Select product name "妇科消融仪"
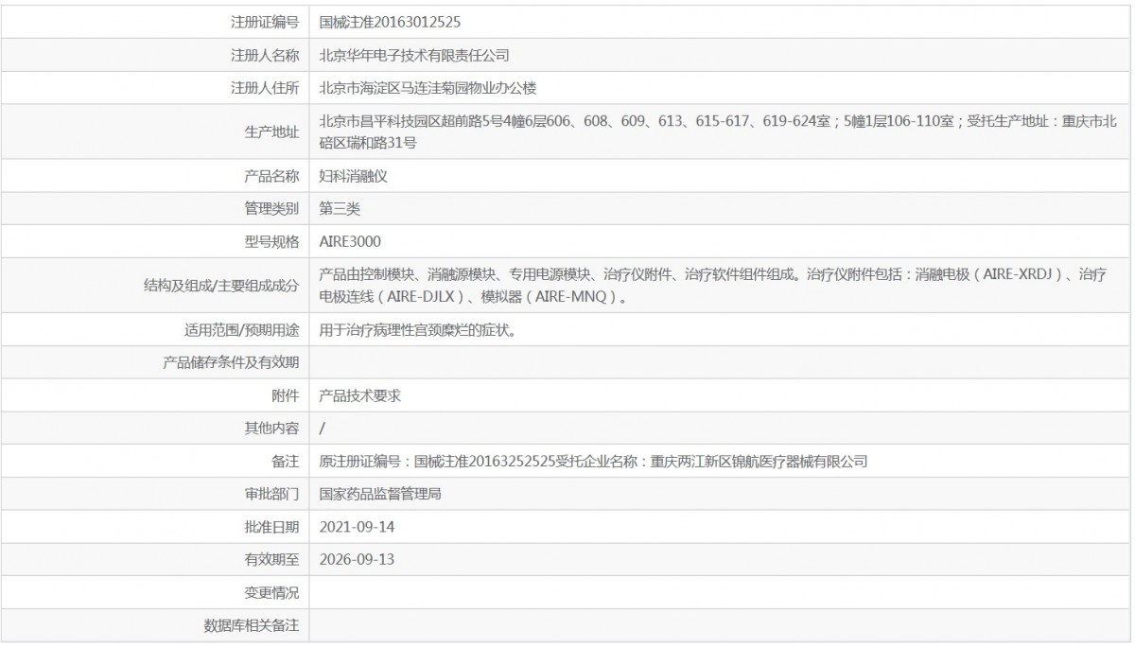1135x648 pixels. [354, 176]
